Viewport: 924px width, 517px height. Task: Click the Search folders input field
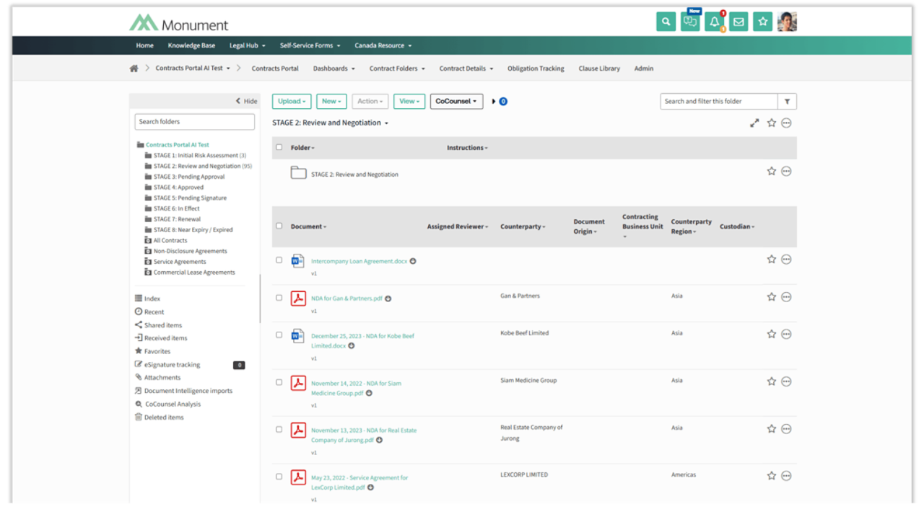tap(194, 122)
